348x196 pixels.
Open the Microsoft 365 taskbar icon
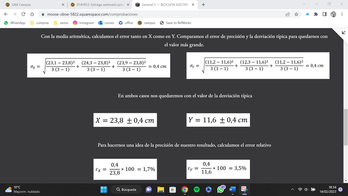[208, 189]
